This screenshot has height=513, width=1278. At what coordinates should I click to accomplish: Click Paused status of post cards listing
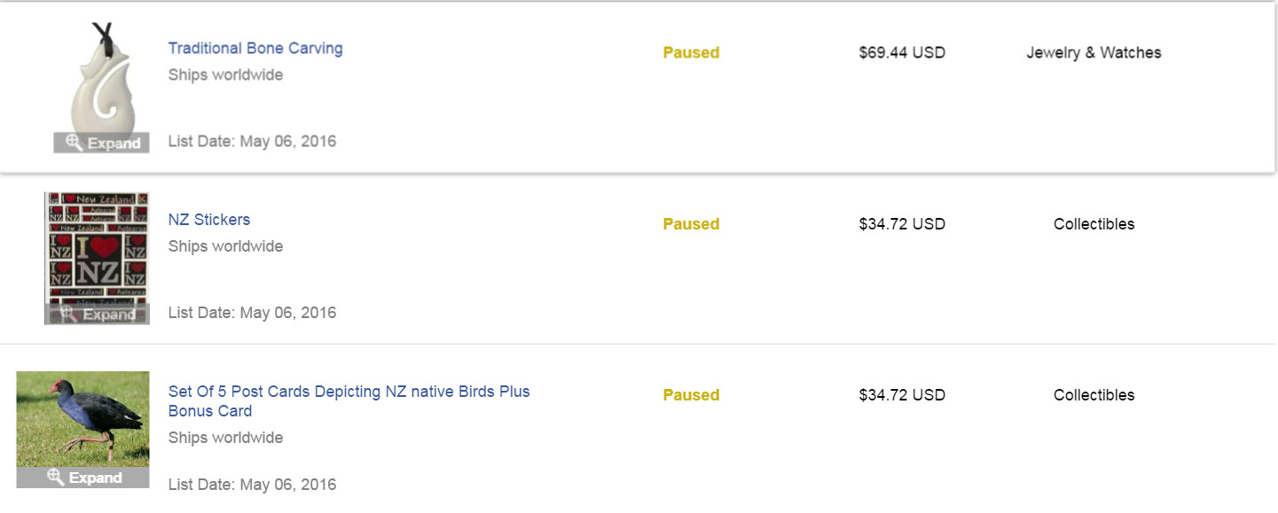pos(691,395)
